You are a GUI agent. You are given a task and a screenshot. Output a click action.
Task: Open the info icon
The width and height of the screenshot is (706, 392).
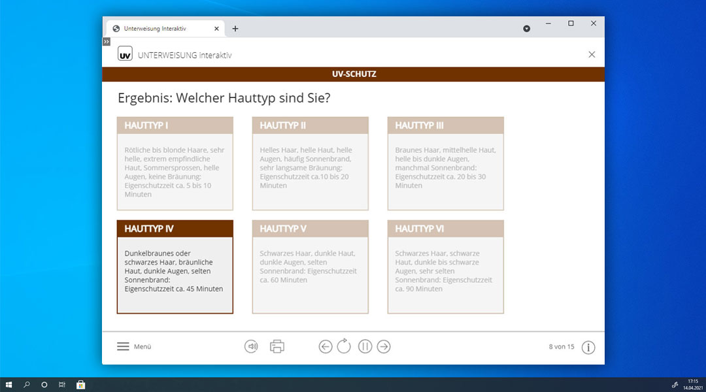(588, 347)
